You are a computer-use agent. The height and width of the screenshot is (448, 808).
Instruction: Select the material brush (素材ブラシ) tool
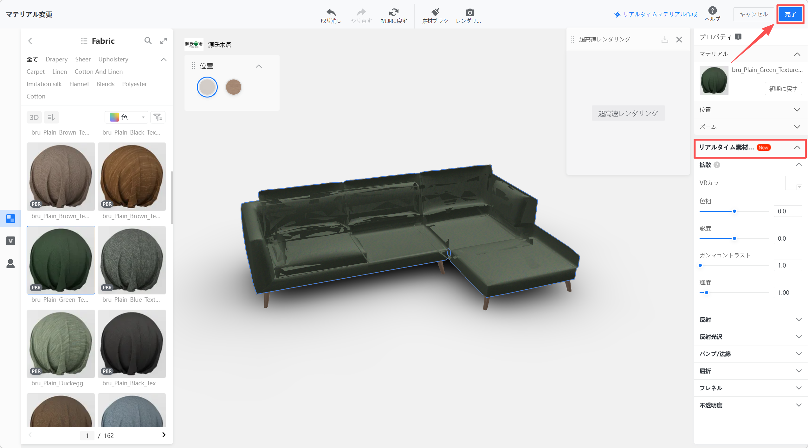tap(435, 12)
